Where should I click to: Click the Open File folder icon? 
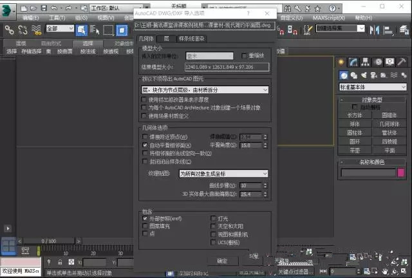tap(33, 8)
